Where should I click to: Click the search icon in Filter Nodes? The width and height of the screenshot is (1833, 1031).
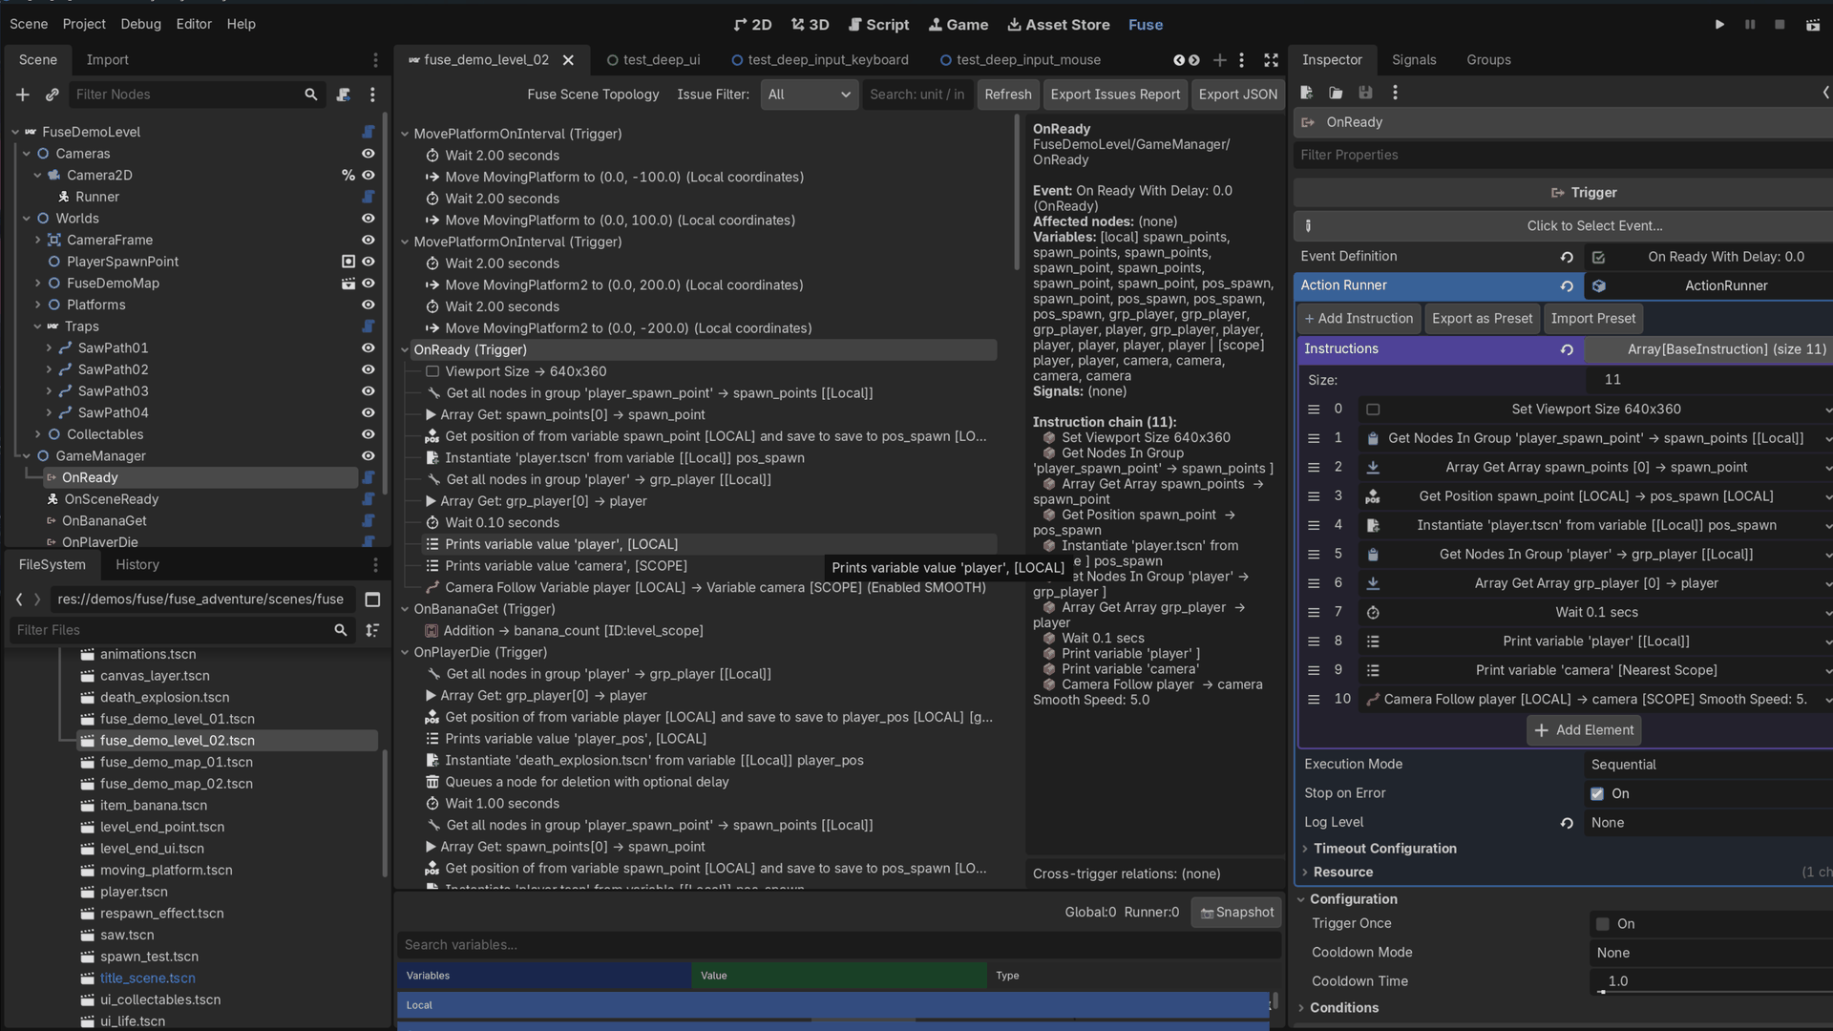(310, 95)
